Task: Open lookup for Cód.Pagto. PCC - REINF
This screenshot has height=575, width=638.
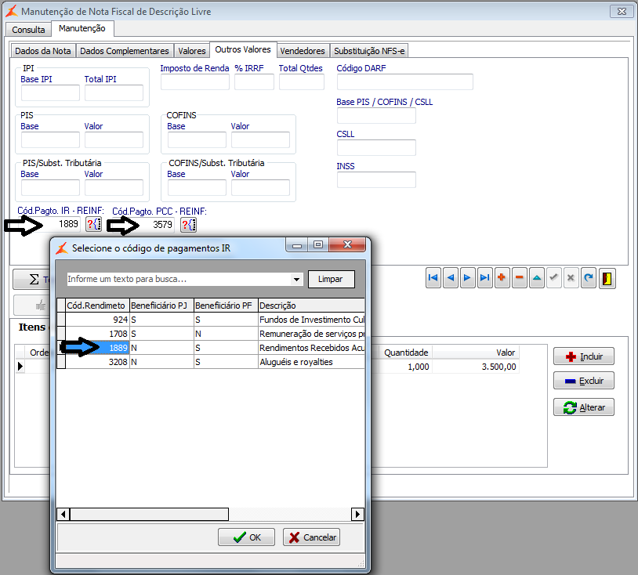Action: pyautogui.click(x=188, y=225)
